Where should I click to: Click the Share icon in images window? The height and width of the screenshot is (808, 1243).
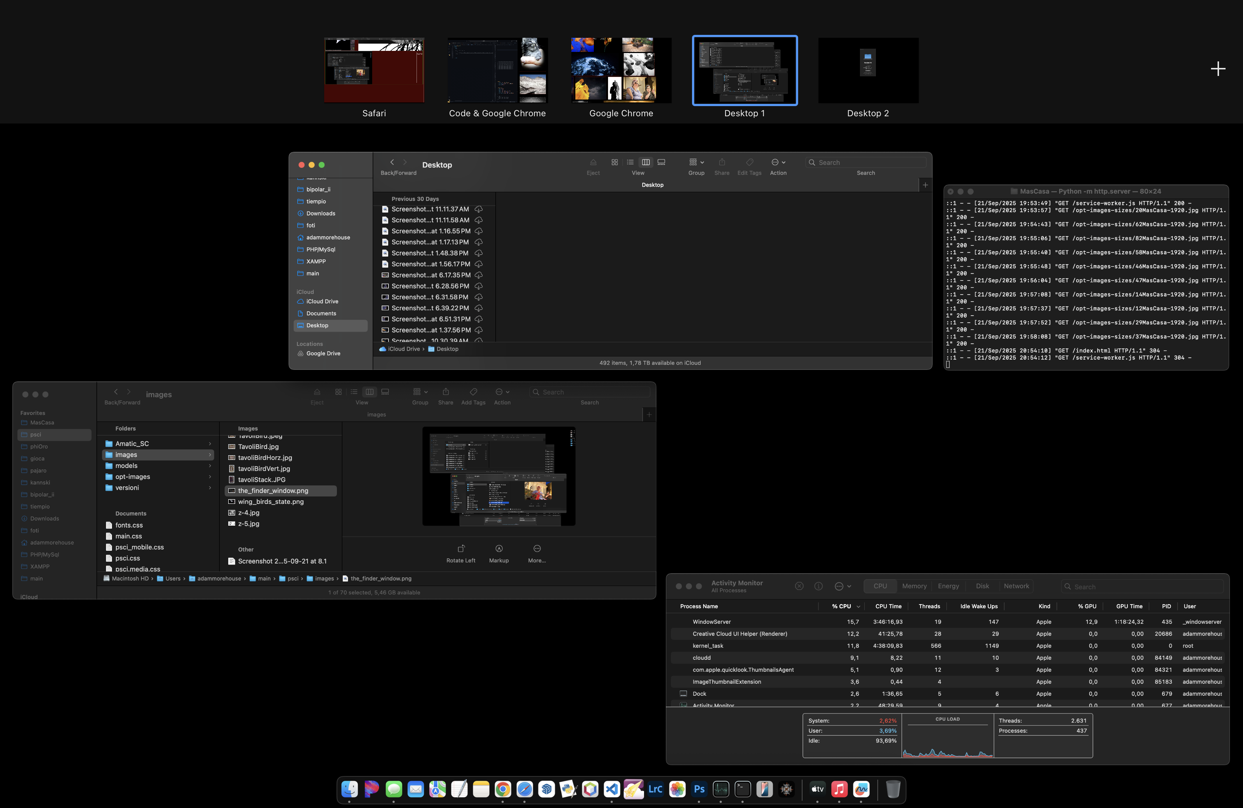coord(446,392)
